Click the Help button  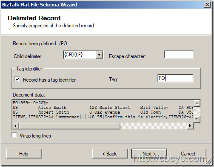[x=24, y=154]
